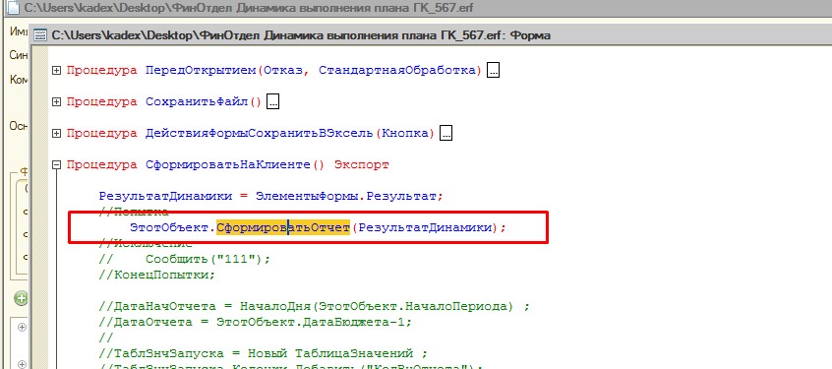Screen dimensions: 832x369
Task: Click the line РезультатДинамики = ЭлементыФормы.Результат;
Action: pos(270,196)
